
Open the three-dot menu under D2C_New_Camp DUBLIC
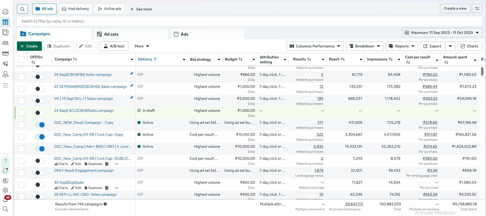point(117,164)
